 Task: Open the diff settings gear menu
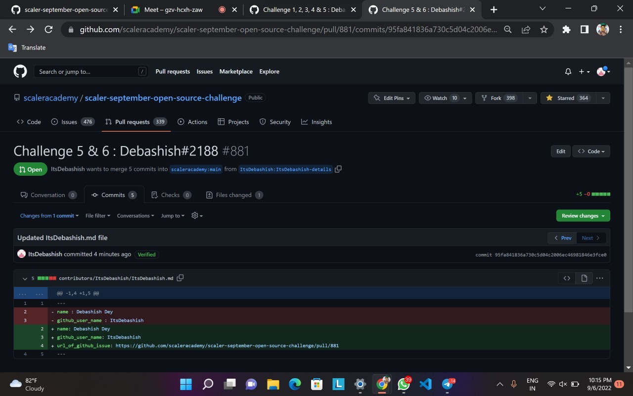coord(196,215)
